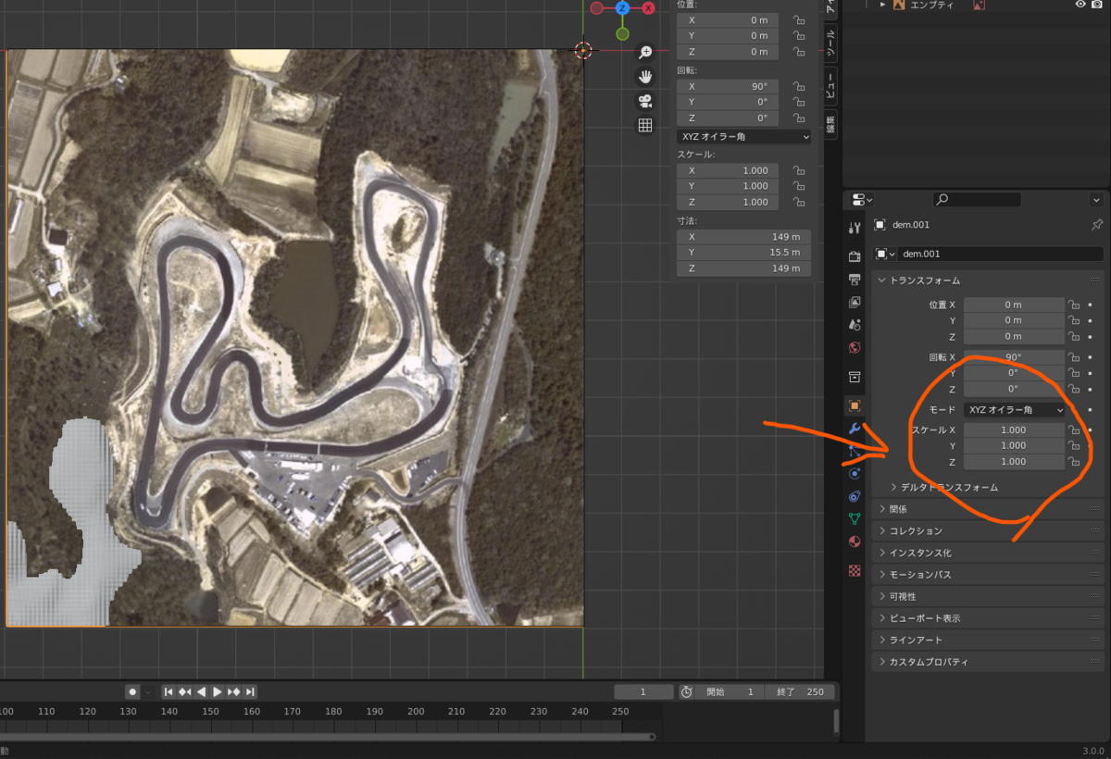The image size is (1111, 759).
Task: Open the Render properties tab
Action: pyautogui.click(x=855, y=256)
